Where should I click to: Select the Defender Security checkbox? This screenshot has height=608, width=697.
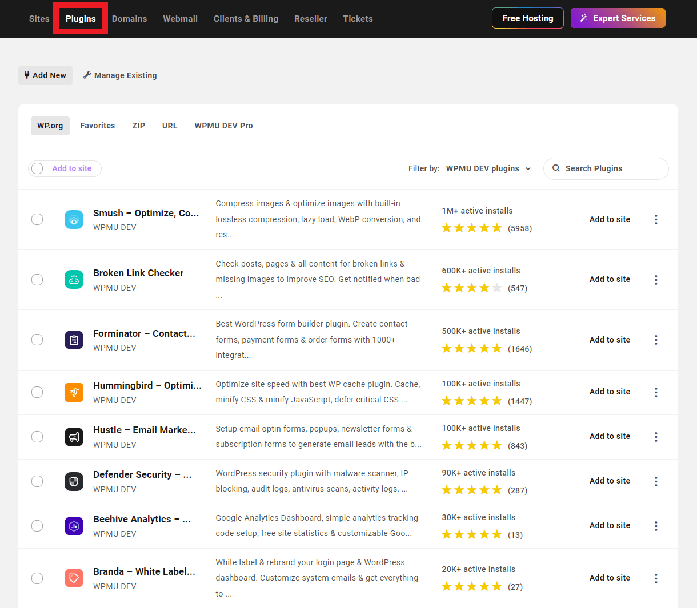37,481
